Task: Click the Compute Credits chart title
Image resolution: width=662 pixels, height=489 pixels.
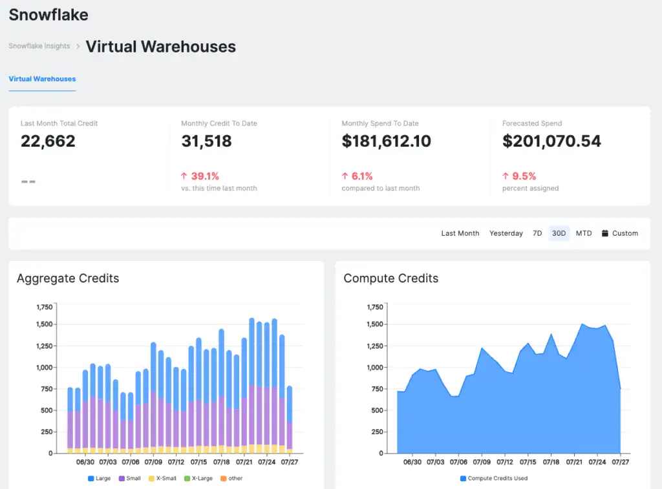Action: (391, 278)
